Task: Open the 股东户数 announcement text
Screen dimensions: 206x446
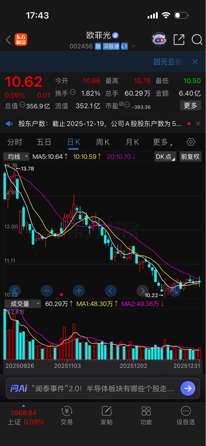Action: pyautogui.click(x=100, y=123)
